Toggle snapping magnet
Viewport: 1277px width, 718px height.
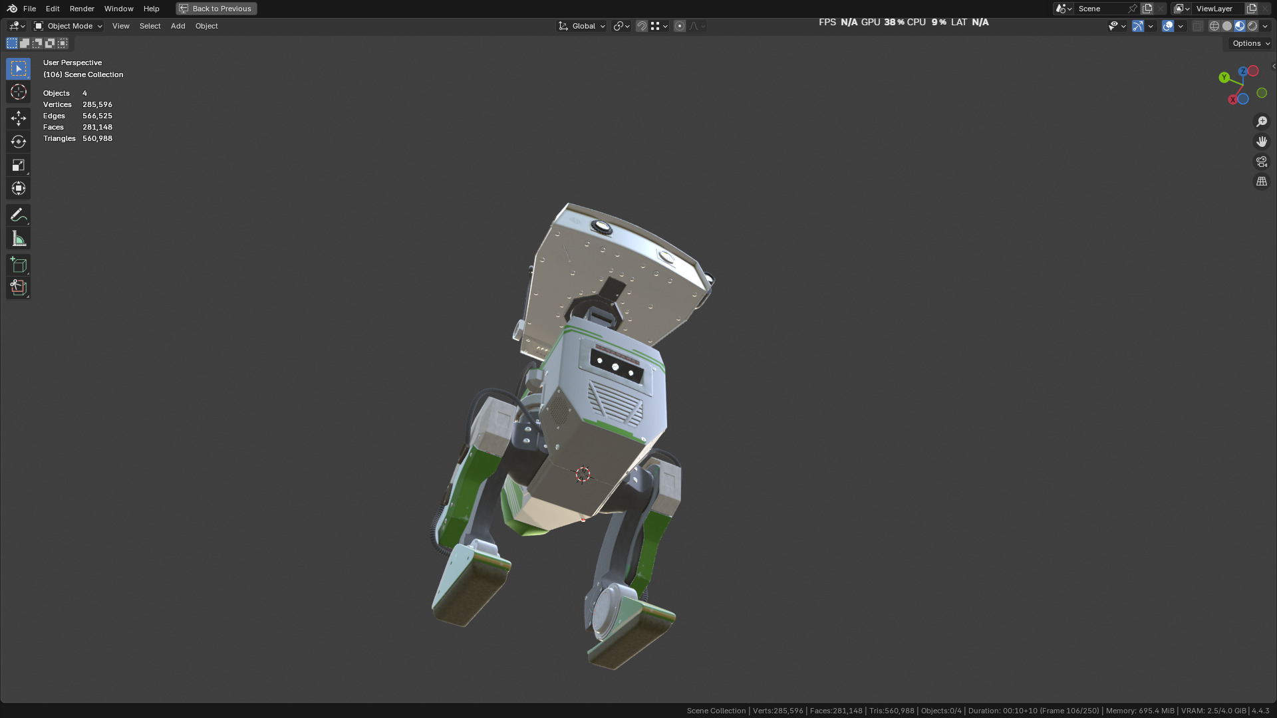642,26
